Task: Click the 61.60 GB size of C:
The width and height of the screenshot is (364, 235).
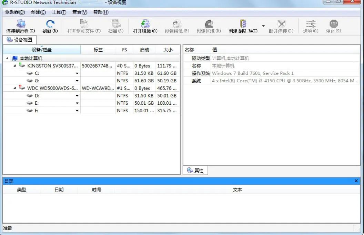Action: pyautogui.click(x=167, y=73)
